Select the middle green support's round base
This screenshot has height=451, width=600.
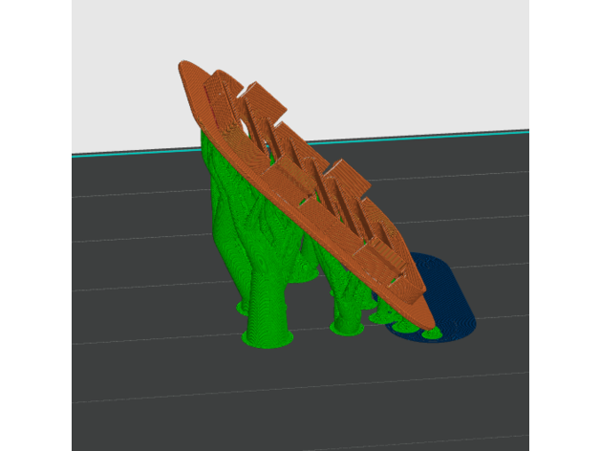coord(346,329)
